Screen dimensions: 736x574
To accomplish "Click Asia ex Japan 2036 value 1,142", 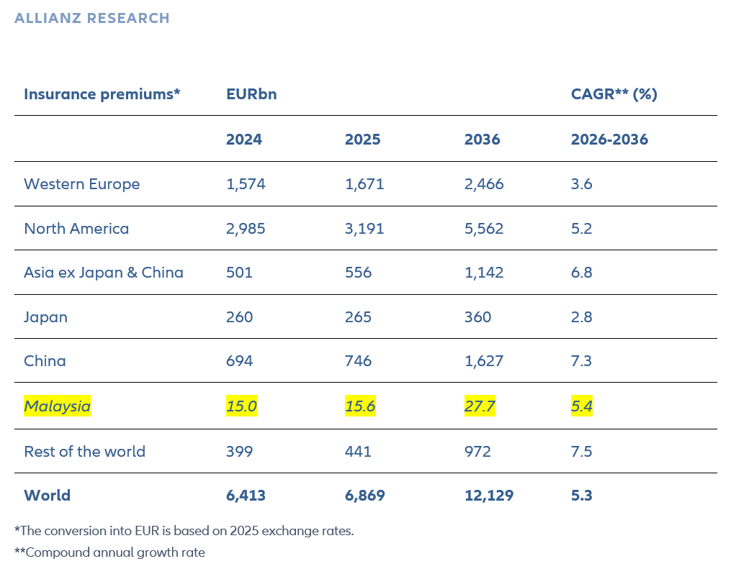I will click(484, 273).
